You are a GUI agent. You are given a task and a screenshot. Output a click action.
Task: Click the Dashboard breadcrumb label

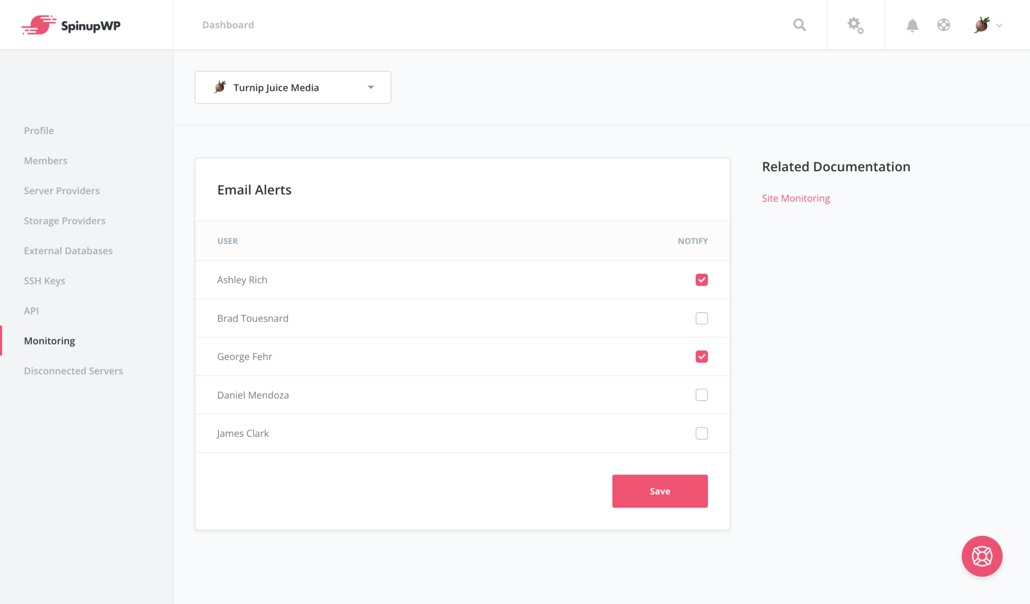point(228,25)
